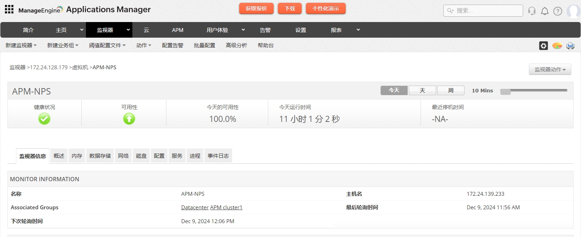Click the snapshot camera icon
This screenshot has height=237, width=581.
tap(543, 45)
